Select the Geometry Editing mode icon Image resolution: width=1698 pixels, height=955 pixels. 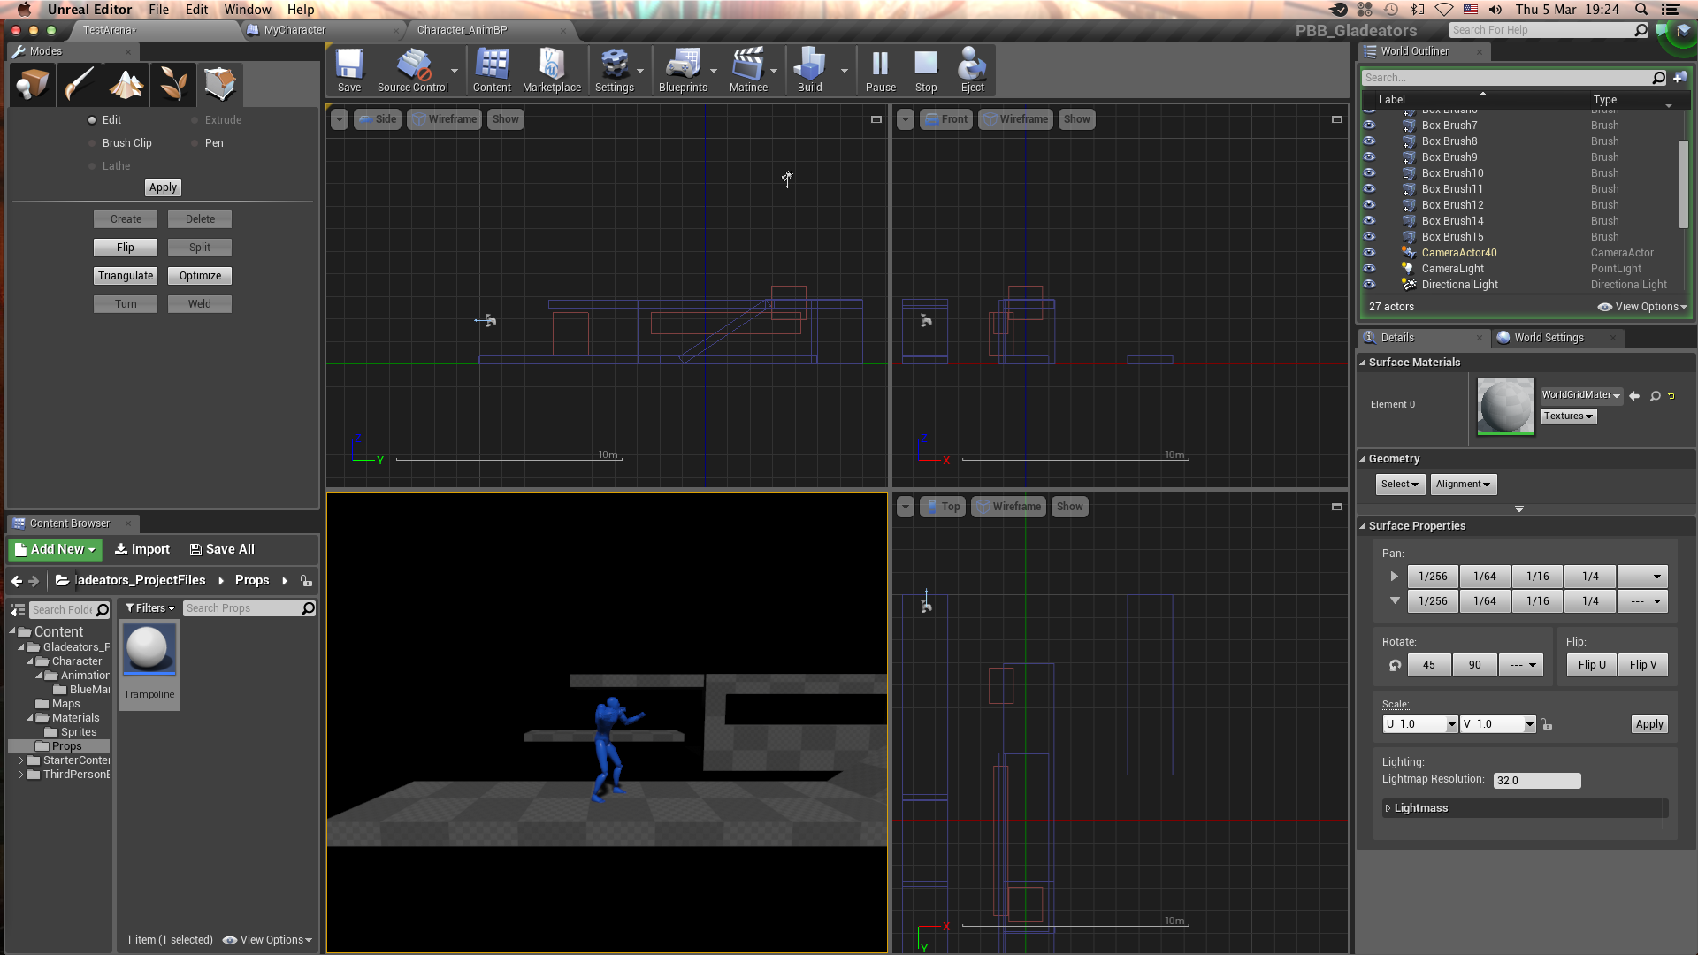coord(220,85)
